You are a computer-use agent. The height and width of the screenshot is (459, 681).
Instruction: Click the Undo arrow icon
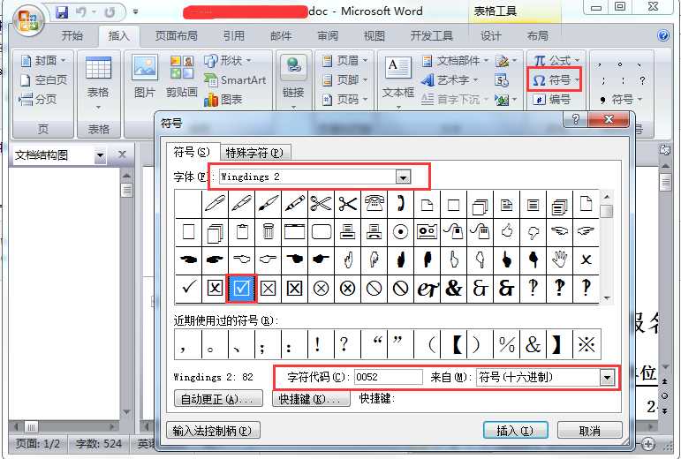(x=80, y=12)
